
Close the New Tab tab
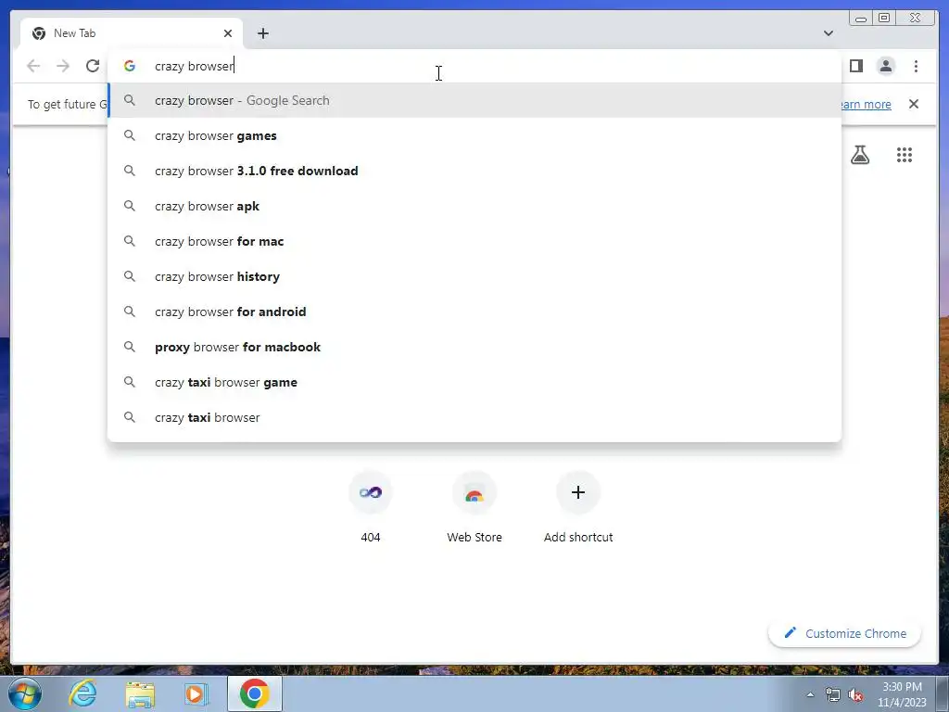[228, 33]
